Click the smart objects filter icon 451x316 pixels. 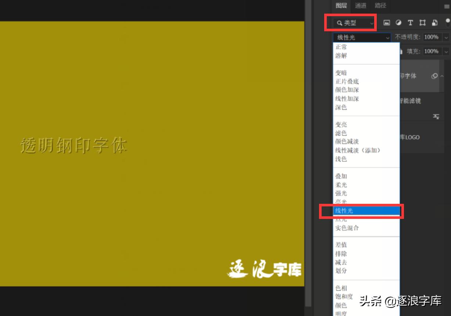point(434,22)
